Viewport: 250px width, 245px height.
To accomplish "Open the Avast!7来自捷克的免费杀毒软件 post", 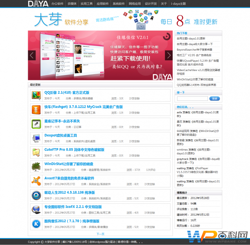I will 69,178.
